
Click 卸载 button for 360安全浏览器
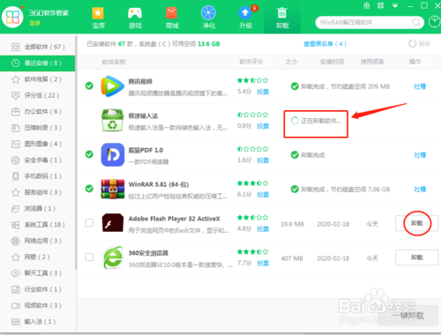(416, 257)
